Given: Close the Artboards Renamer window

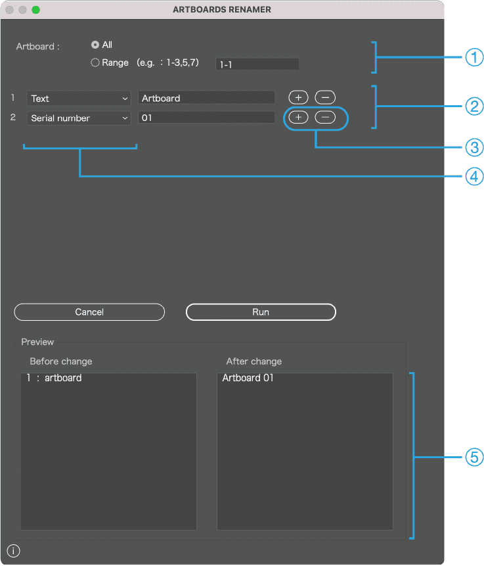Looking at the screenshot, I should coord(10,11).
